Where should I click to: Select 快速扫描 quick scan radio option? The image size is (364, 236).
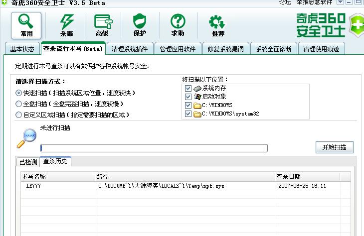tap(19, 93)
